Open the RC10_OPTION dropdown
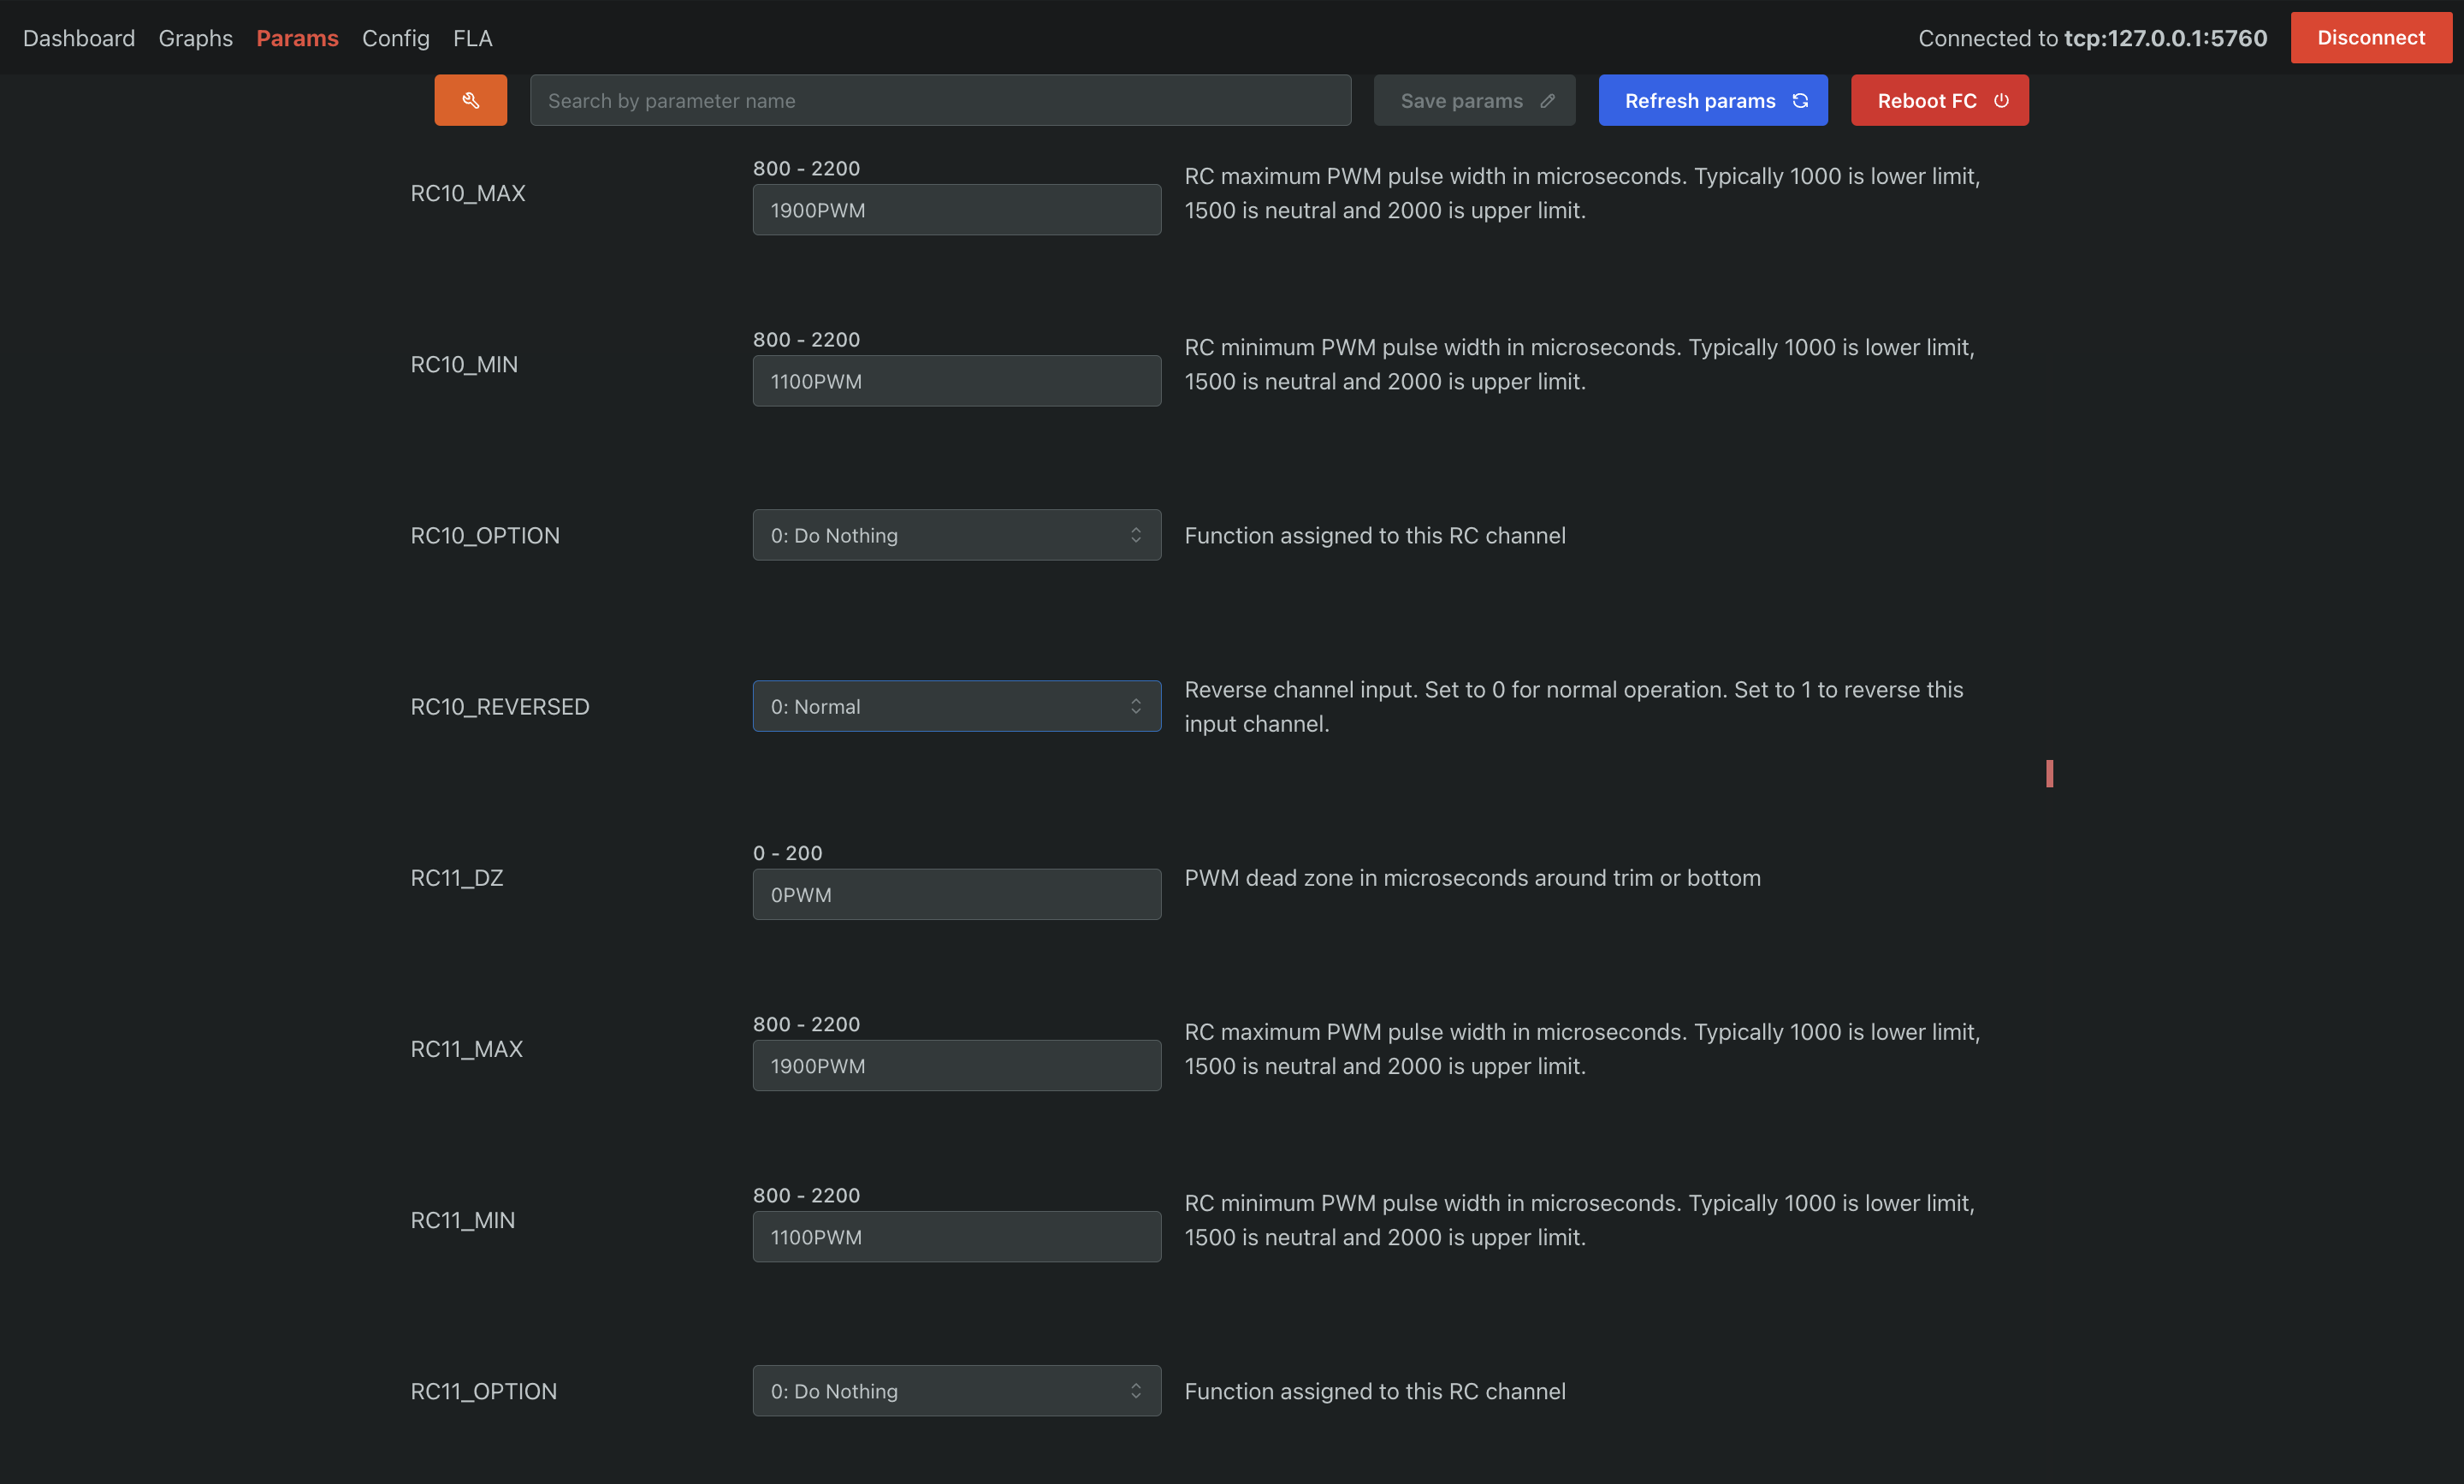This screenshot has height=1484, width=2464. (x=957, y=535)
